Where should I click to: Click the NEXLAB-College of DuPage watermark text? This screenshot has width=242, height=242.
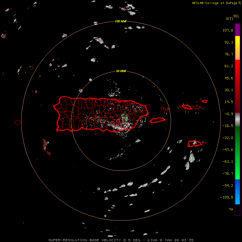click(x=216, y=3)
